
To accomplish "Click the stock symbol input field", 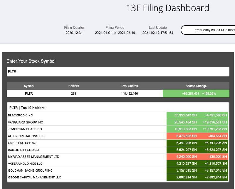I will coord(118,72).
